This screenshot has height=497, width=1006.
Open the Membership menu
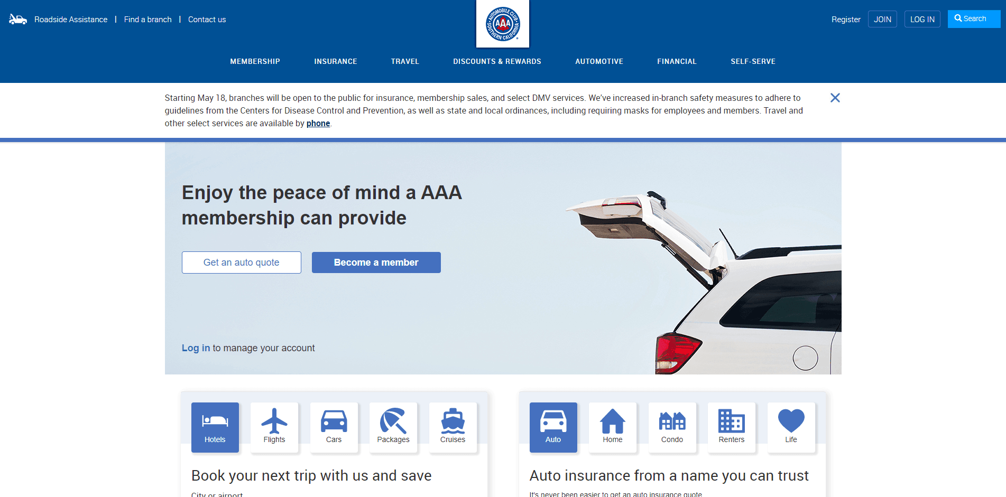tap(255, 61)
